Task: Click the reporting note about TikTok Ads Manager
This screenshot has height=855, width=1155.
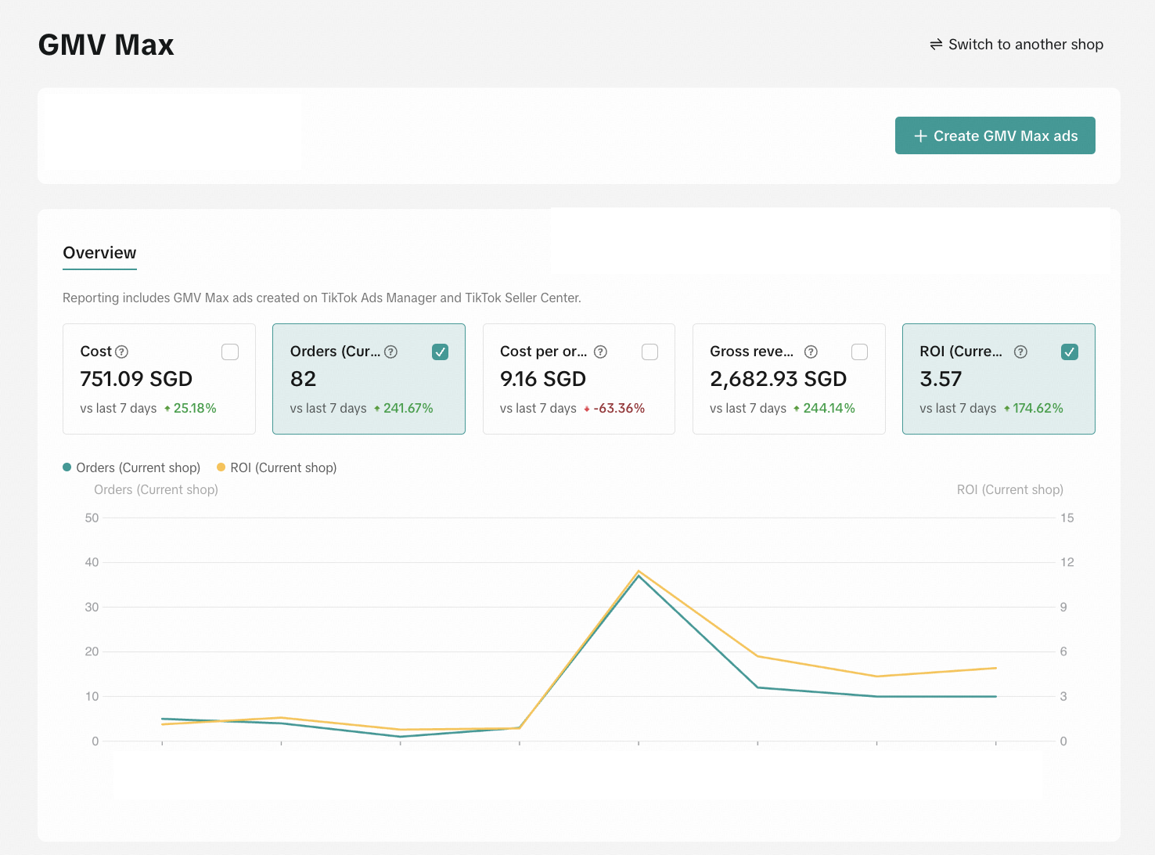Action: (322, 298)
